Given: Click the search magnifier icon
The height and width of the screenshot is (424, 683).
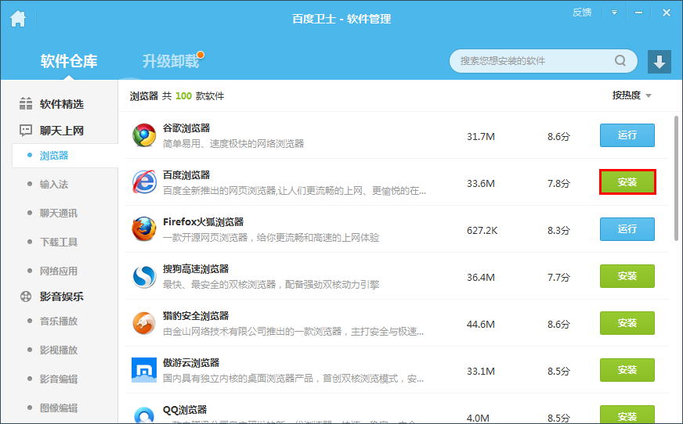Looking at the screenshot, I should coord(620,60).
